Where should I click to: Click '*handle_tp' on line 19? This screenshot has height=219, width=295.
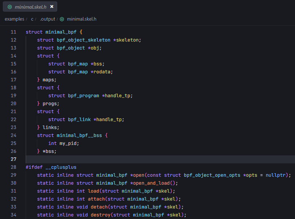[x=116, y=96]
